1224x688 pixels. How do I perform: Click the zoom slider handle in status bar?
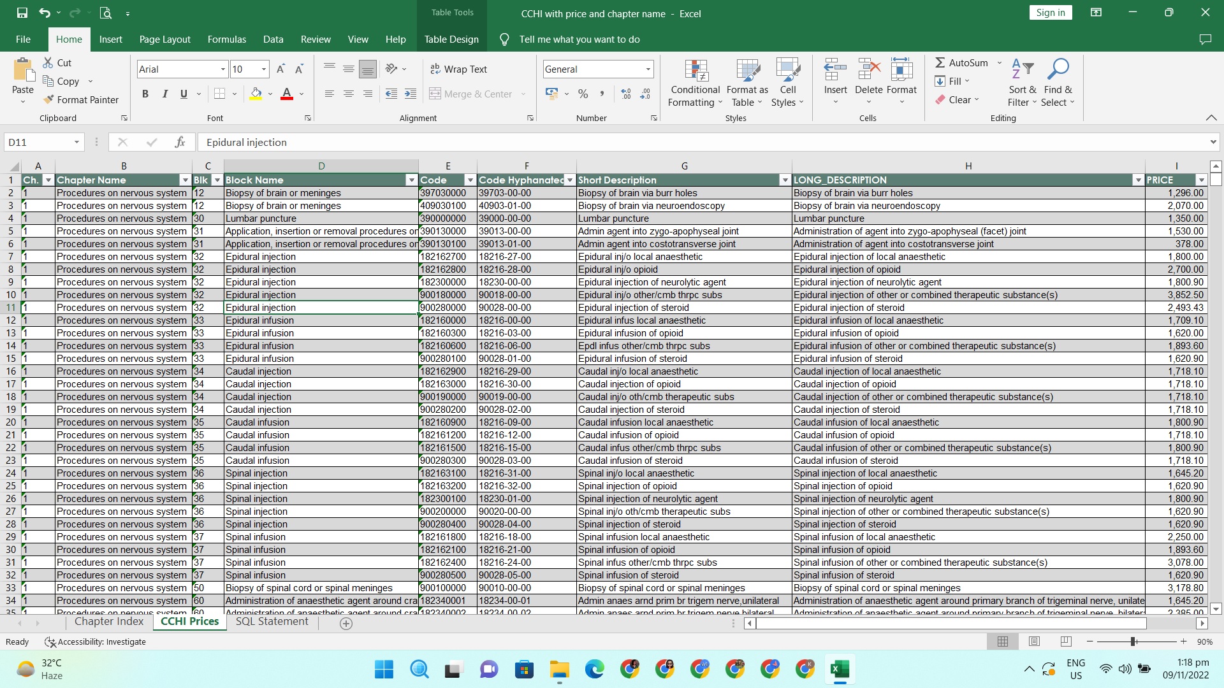click(x=1133, y=641)
